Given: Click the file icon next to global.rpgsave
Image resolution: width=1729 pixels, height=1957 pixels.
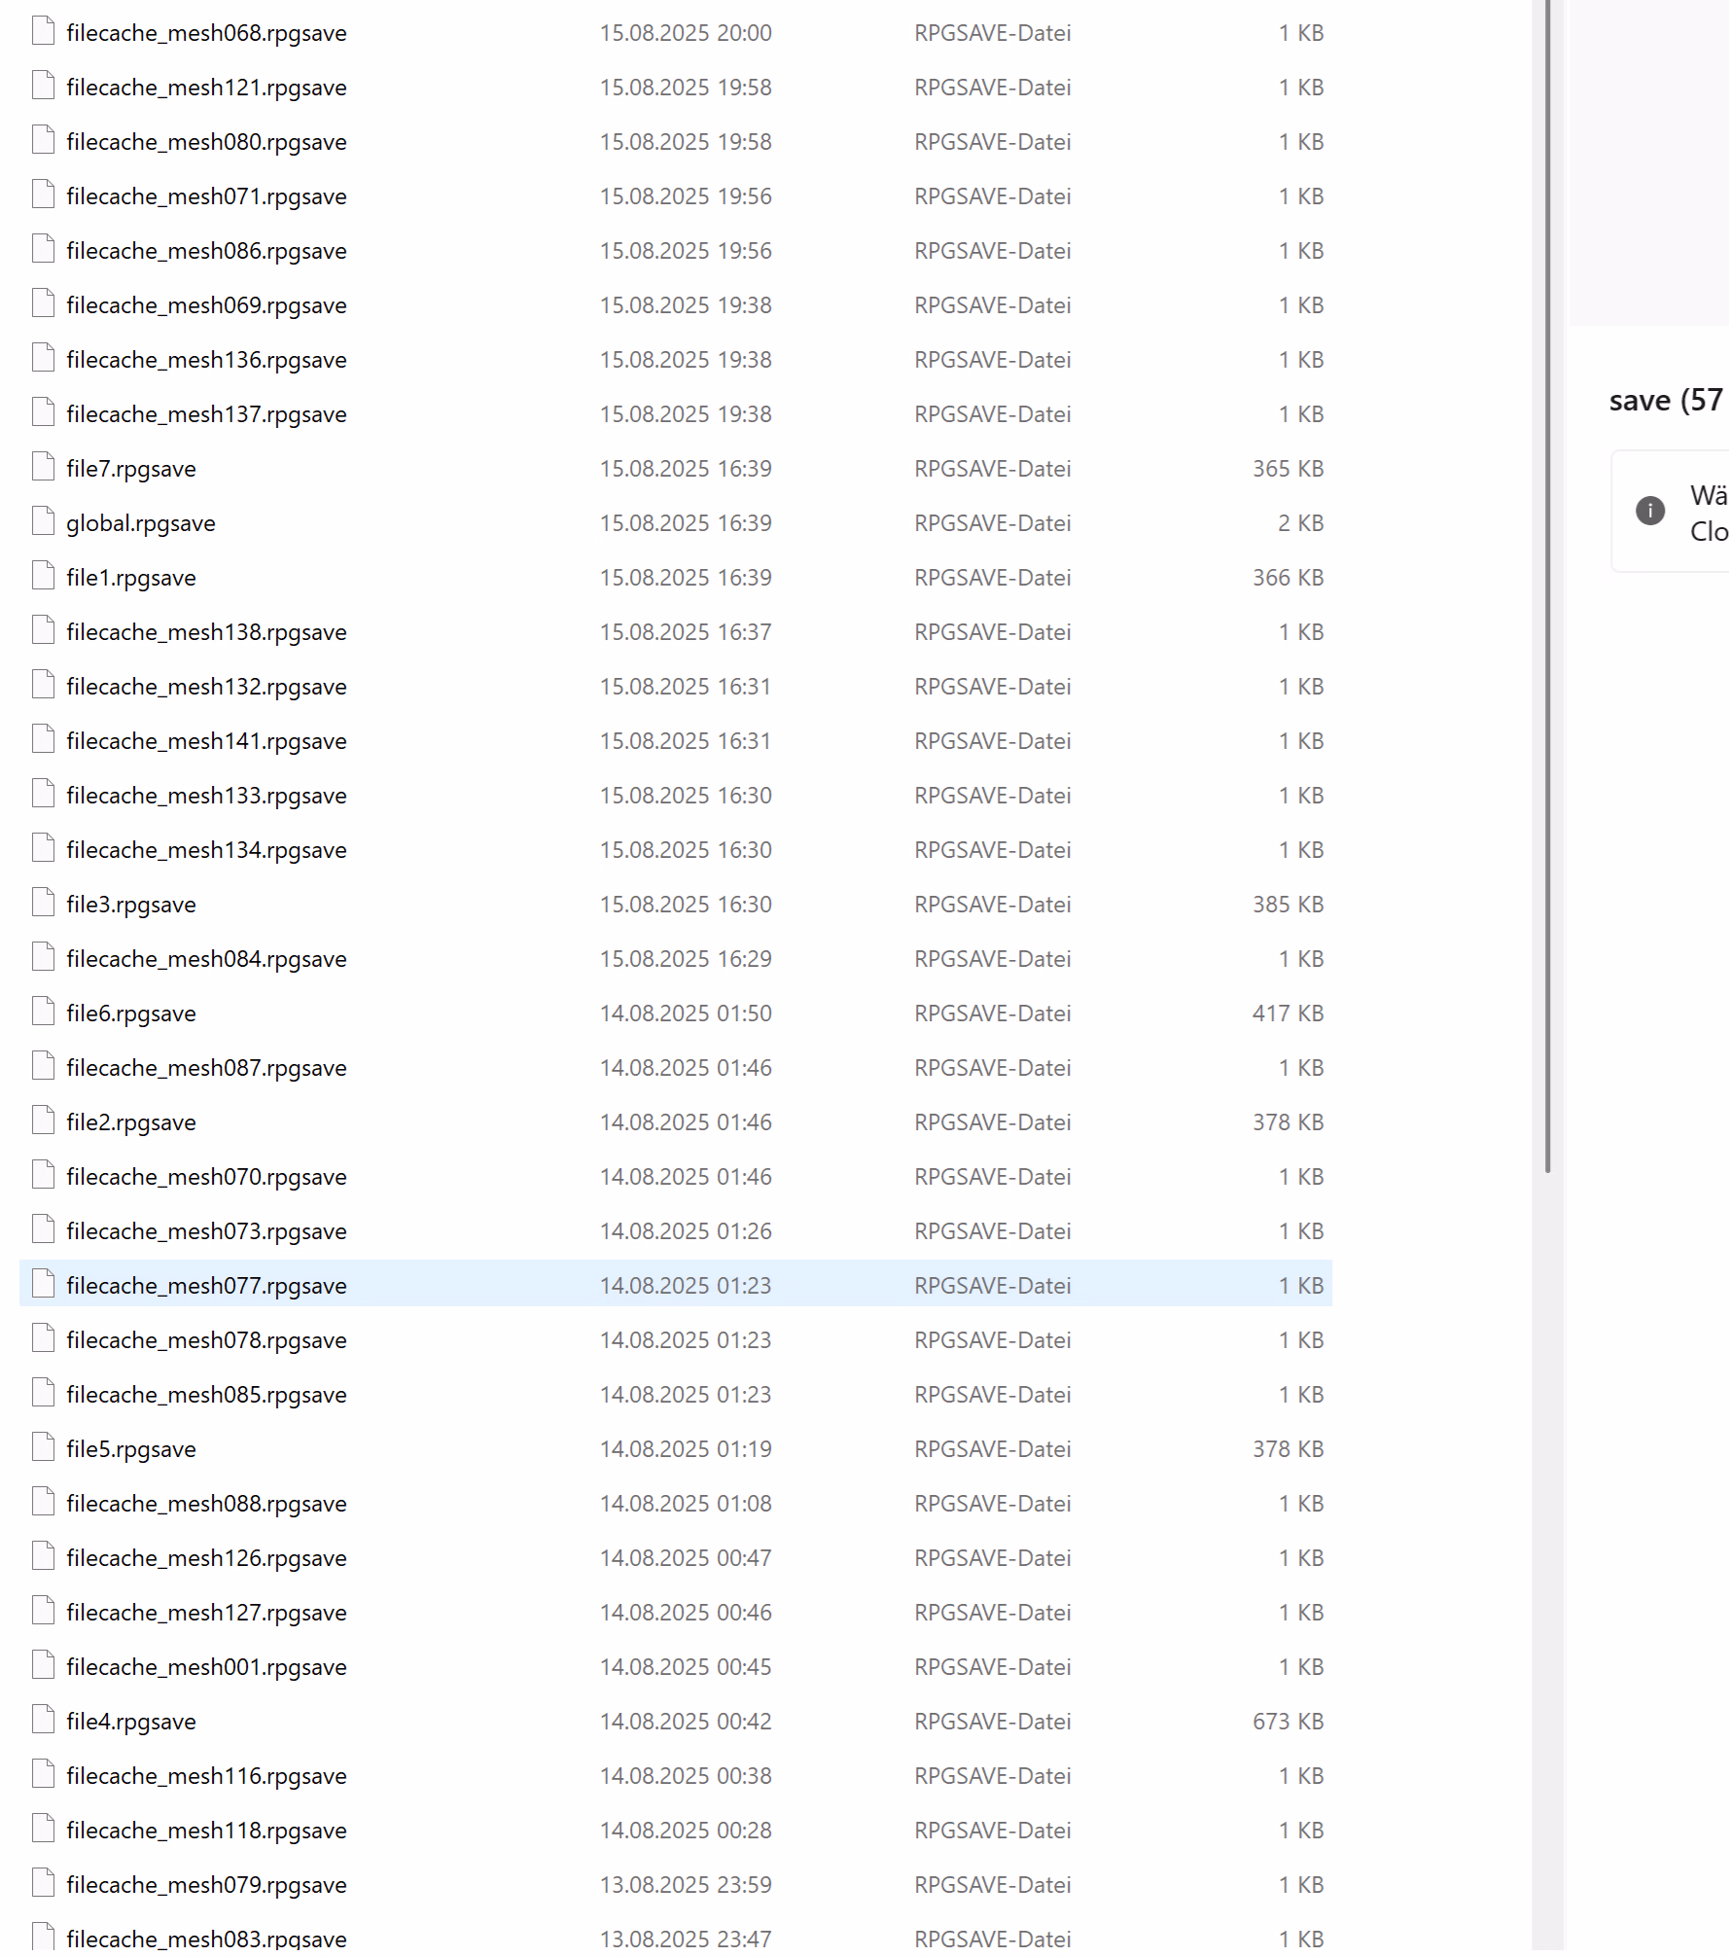Looking at the screenshot, I should [x=43, y=522].
